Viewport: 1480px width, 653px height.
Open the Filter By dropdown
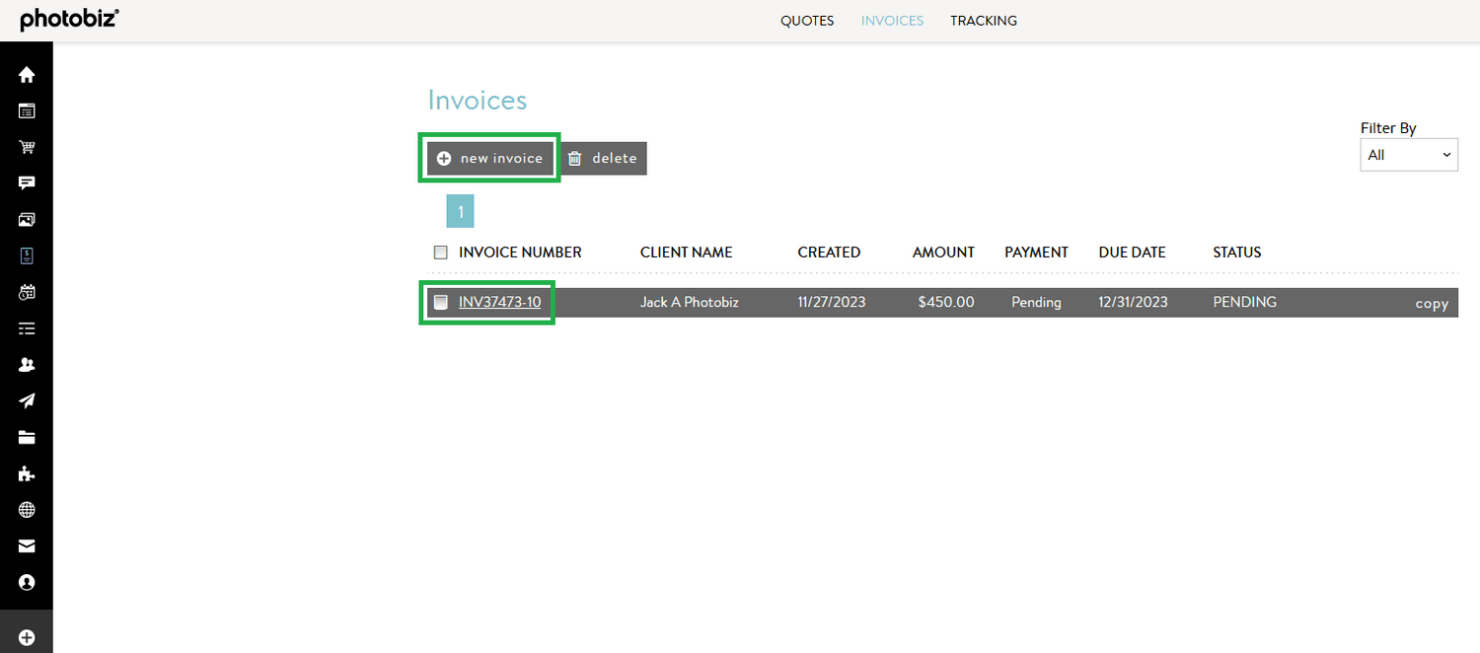click(1408, 155)
